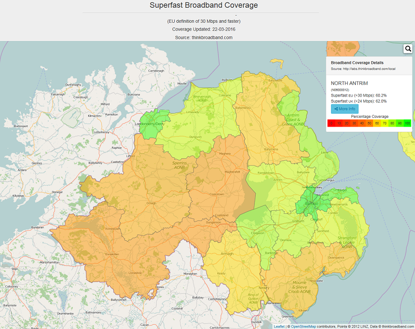The height and width of the screenshot is (329, 415).
Task: Select the Armagh area on map
Action: click(x=227, y=254)
